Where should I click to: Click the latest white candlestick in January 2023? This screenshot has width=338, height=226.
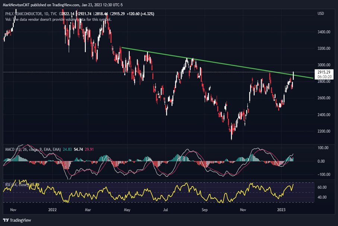[293, 76]
